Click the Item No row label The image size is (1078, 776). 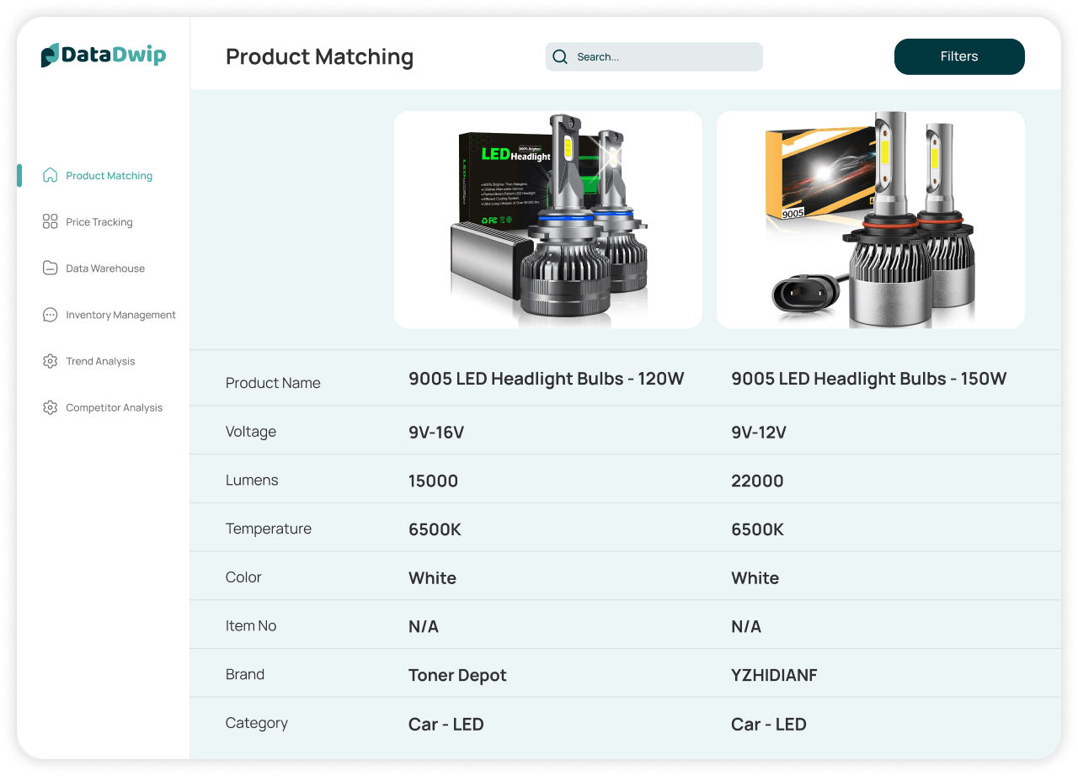(251, 625)
